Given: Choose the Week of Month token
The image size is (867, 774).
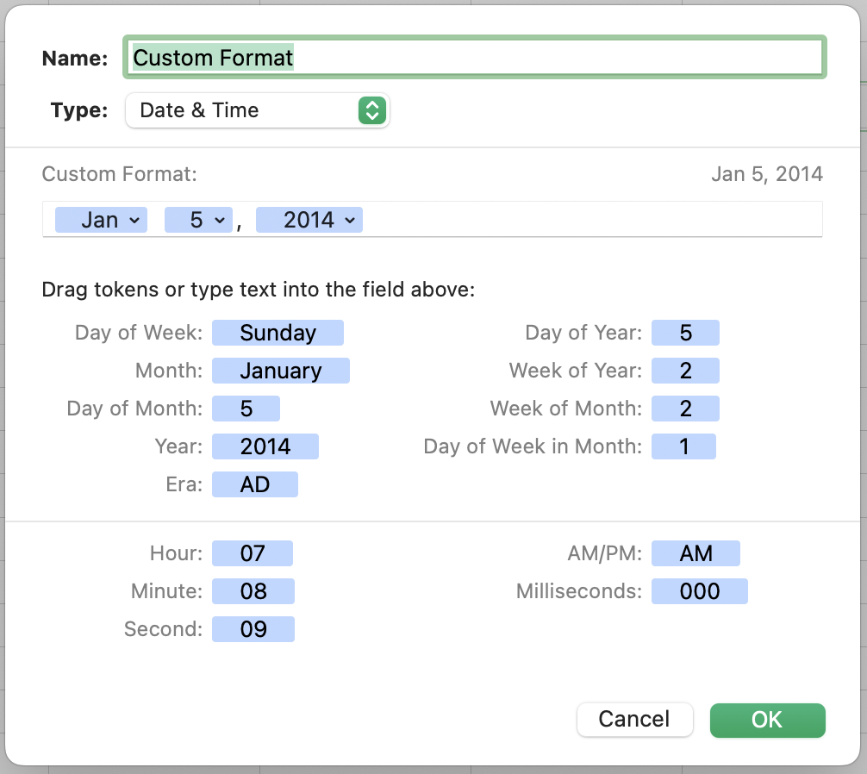Looking at the screenshot, I should click(x=685, y=409).
